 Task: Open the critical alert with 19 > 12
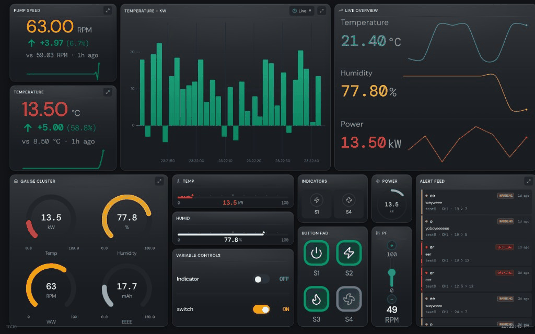coord(476,254)
